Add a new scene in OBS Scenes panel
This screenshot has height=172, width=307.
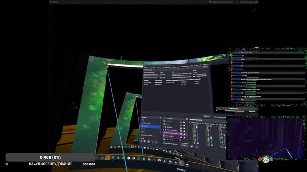coord(141,141)
